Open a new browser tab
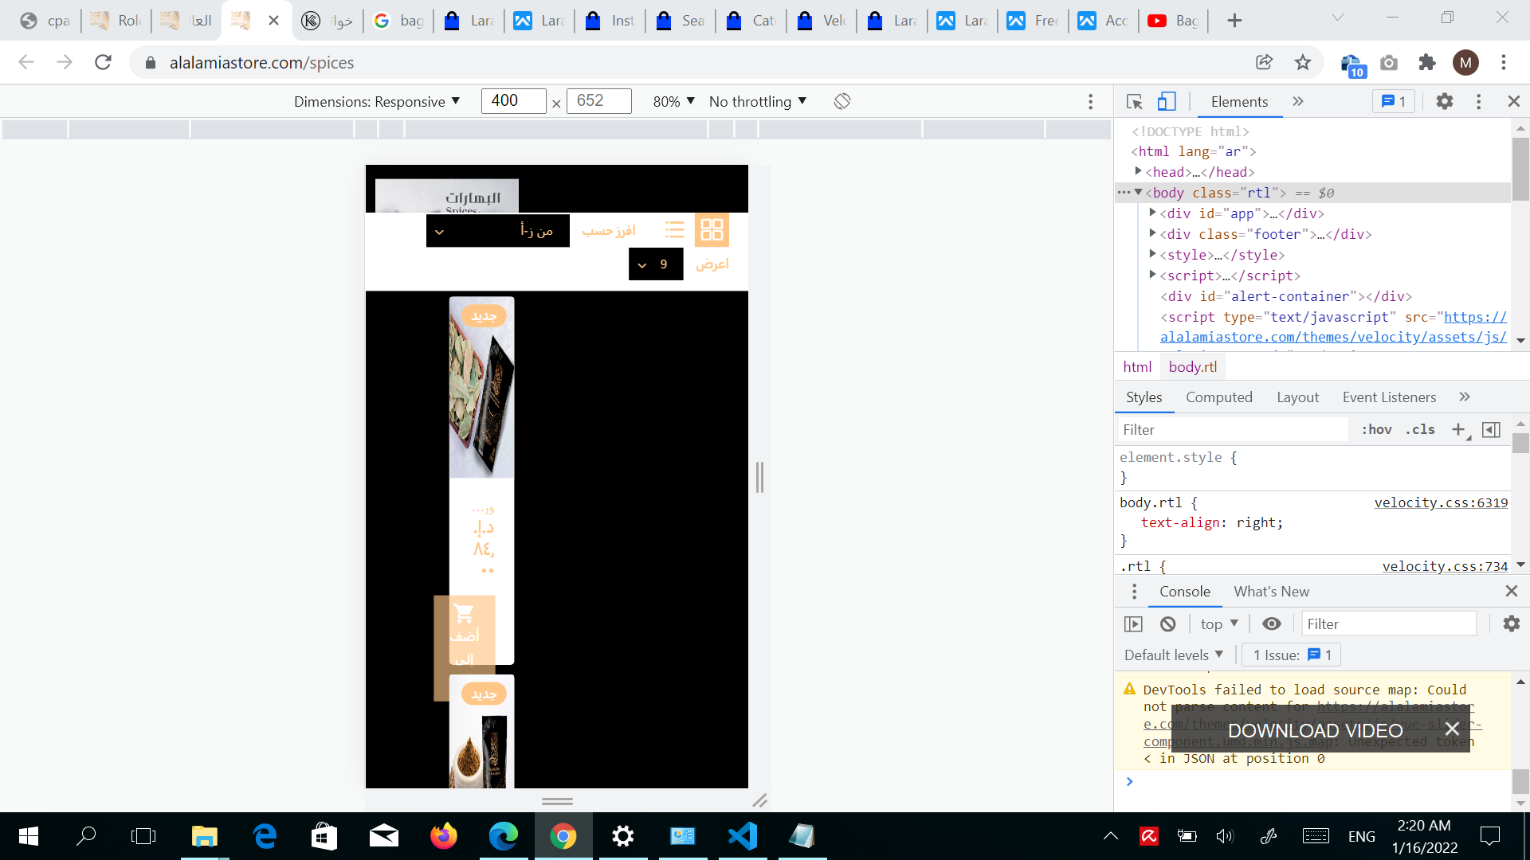Image resolution: width=1530 pixels, height=860 pixels. (x=1234, y=21)
